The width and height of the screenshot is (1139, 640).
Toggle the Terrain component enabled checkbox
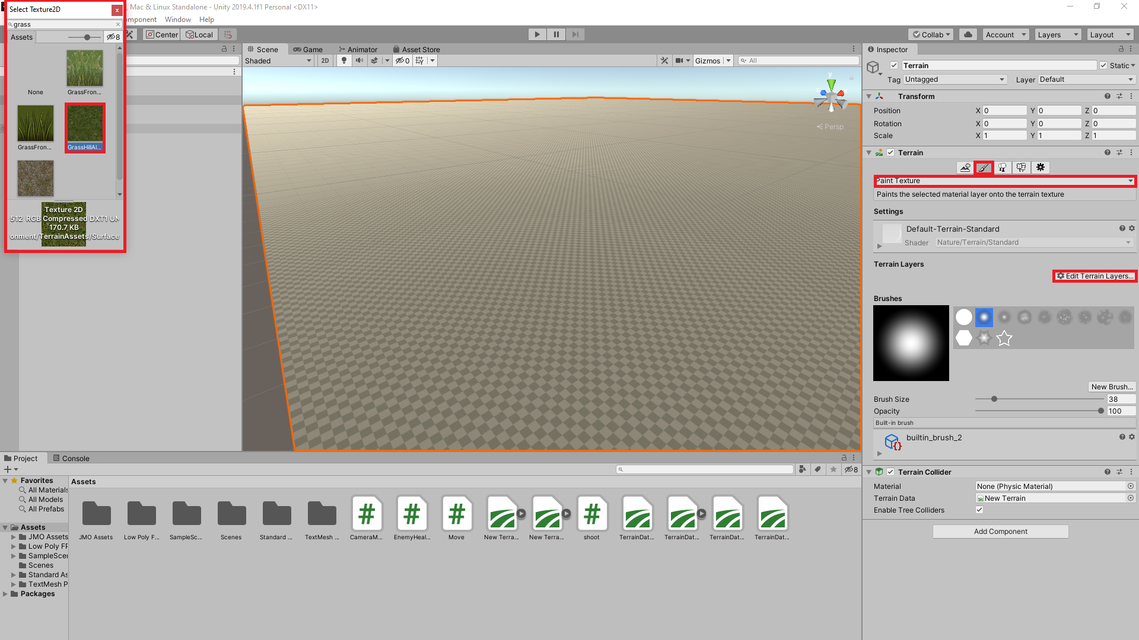pyautogui.click(x=890, y=152)
